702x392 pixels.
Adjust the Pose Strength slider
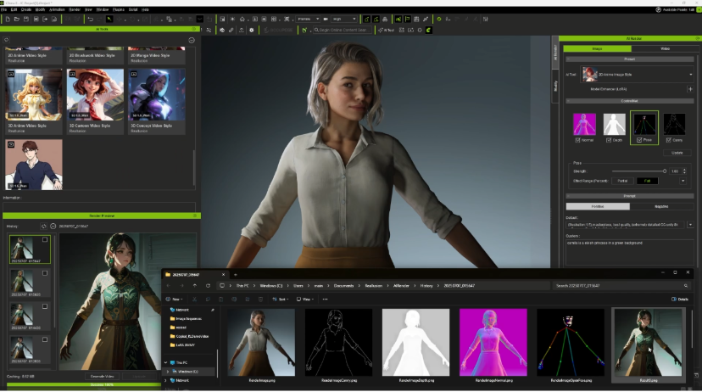tap(664, 171)
